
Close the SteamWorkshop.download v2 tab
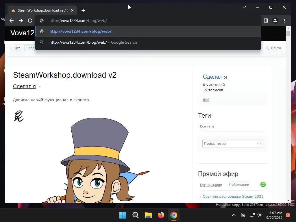tap(72, 10)
